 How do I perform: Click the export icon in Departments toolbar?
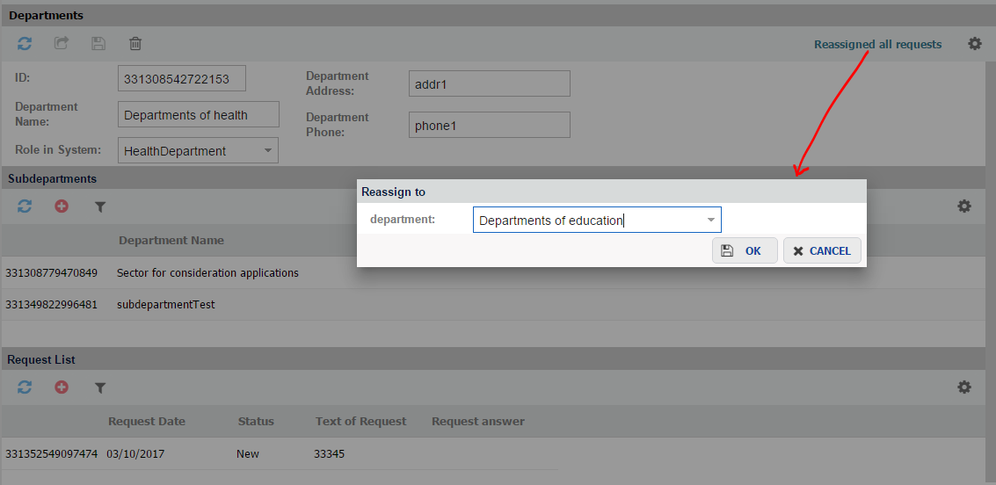(62, 43)
